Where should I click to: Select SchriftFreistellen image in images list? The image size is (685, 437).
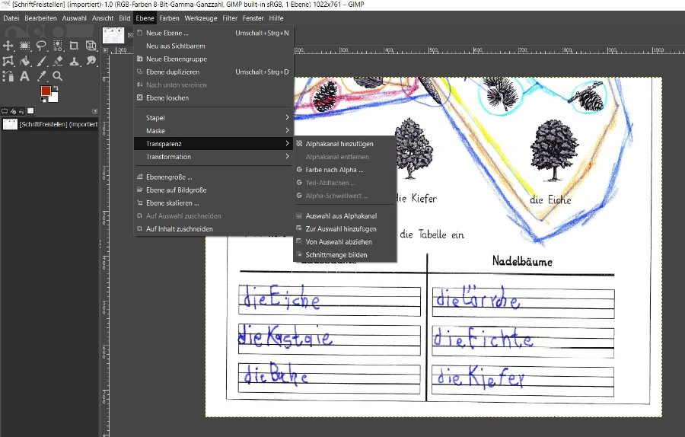[49, 124]
